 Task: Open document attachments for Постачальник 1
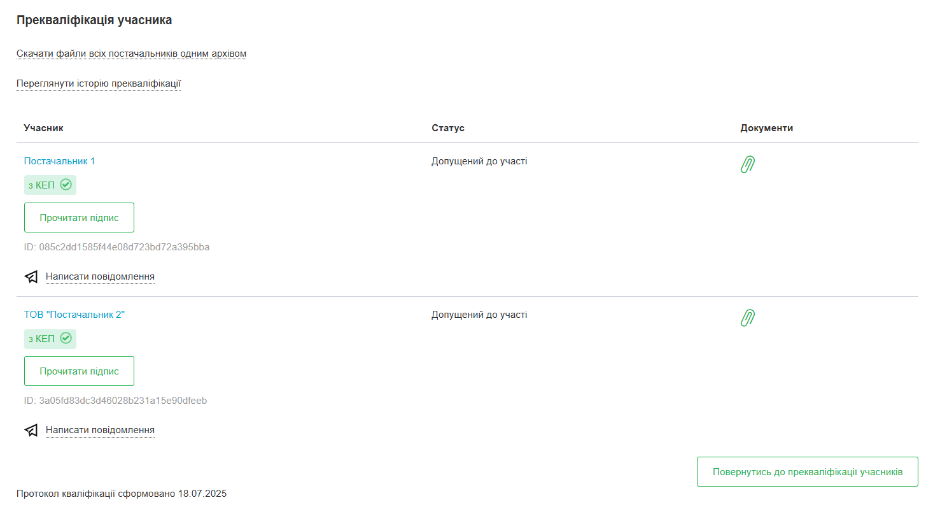(x=748, y=164)
